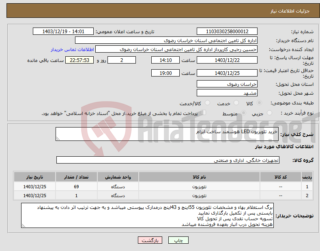Select the خدمت radio button
The height and width of the screenshot is (251, 320).
236,103
